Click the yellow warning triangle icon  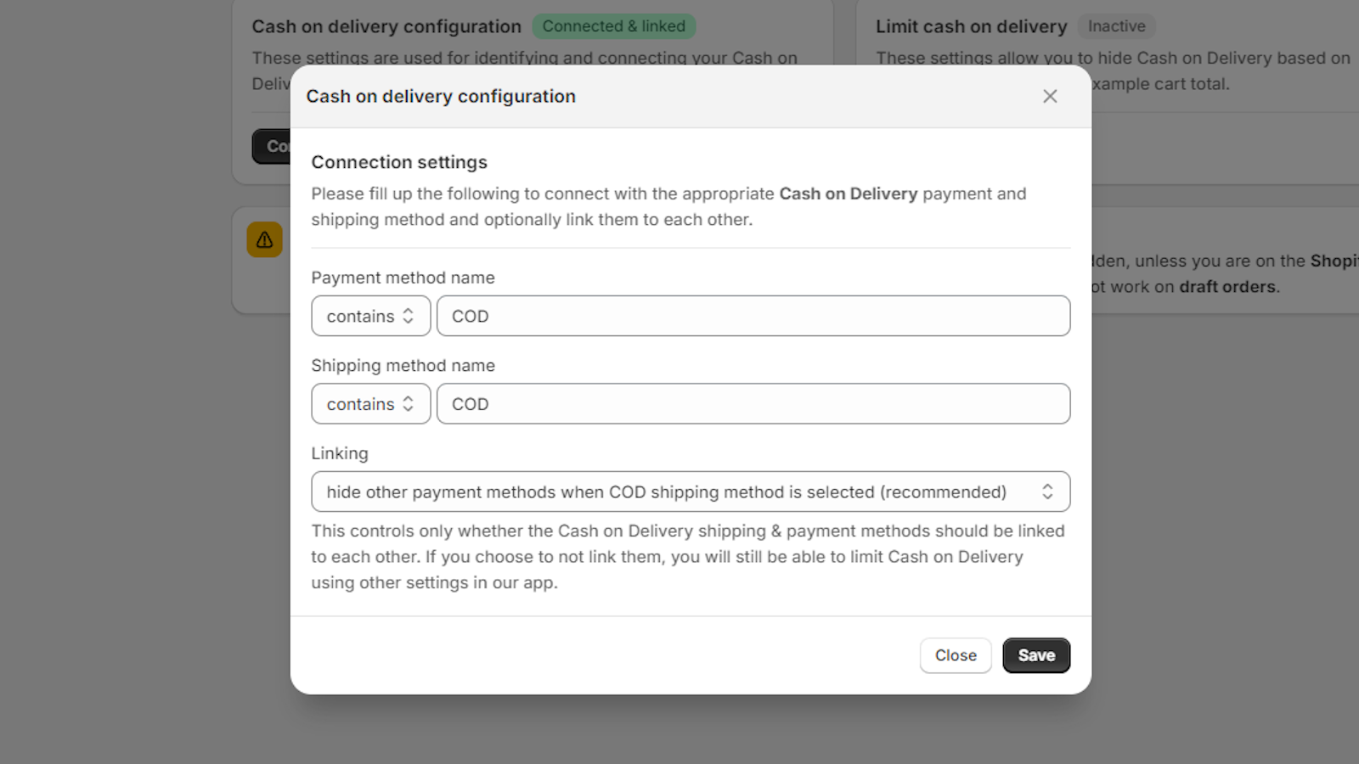tap(264, 240)
